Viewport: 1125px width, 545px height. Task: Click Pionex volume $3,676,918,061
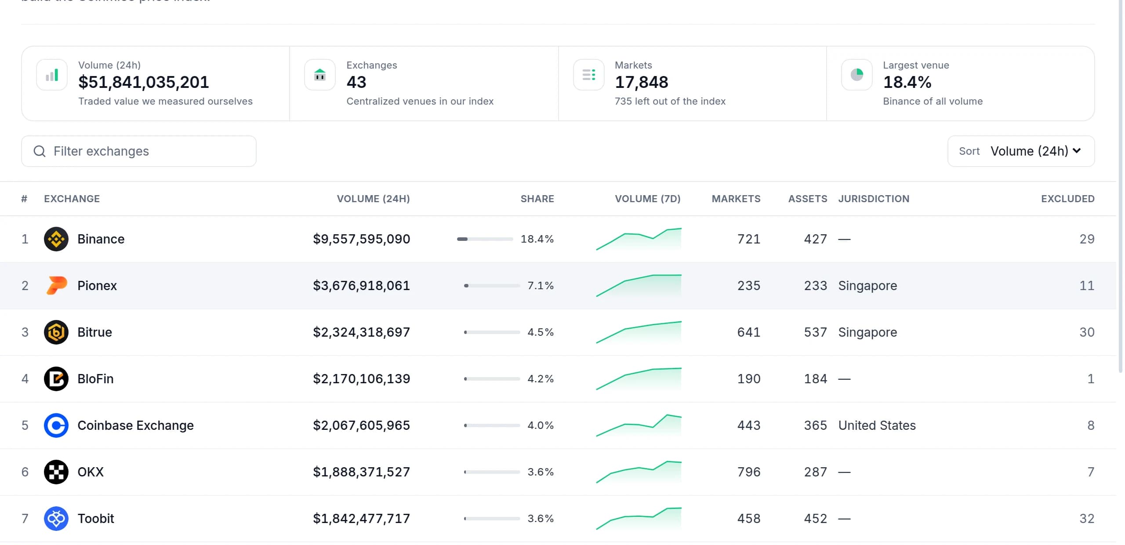pos(362,286)
